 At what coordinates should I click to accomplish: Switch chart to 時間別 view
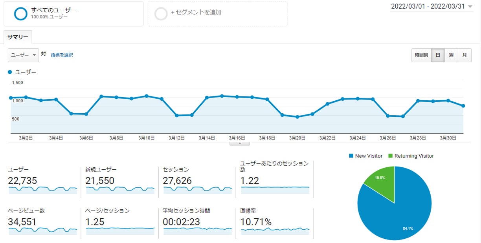tap(421, 55)
